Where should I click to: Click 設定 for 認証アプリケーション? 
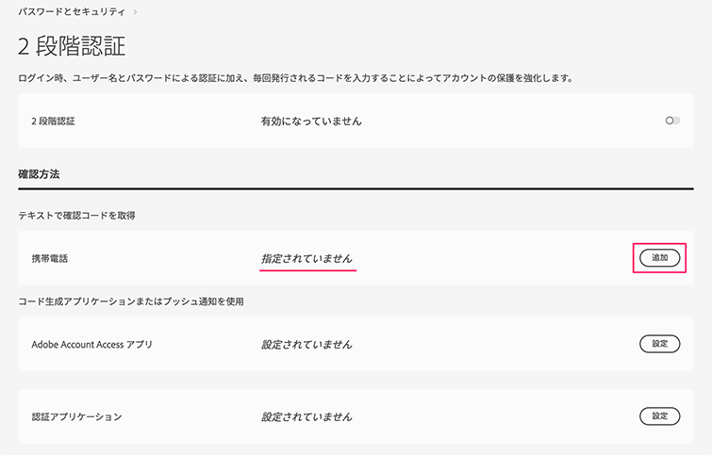click(659, 415)
